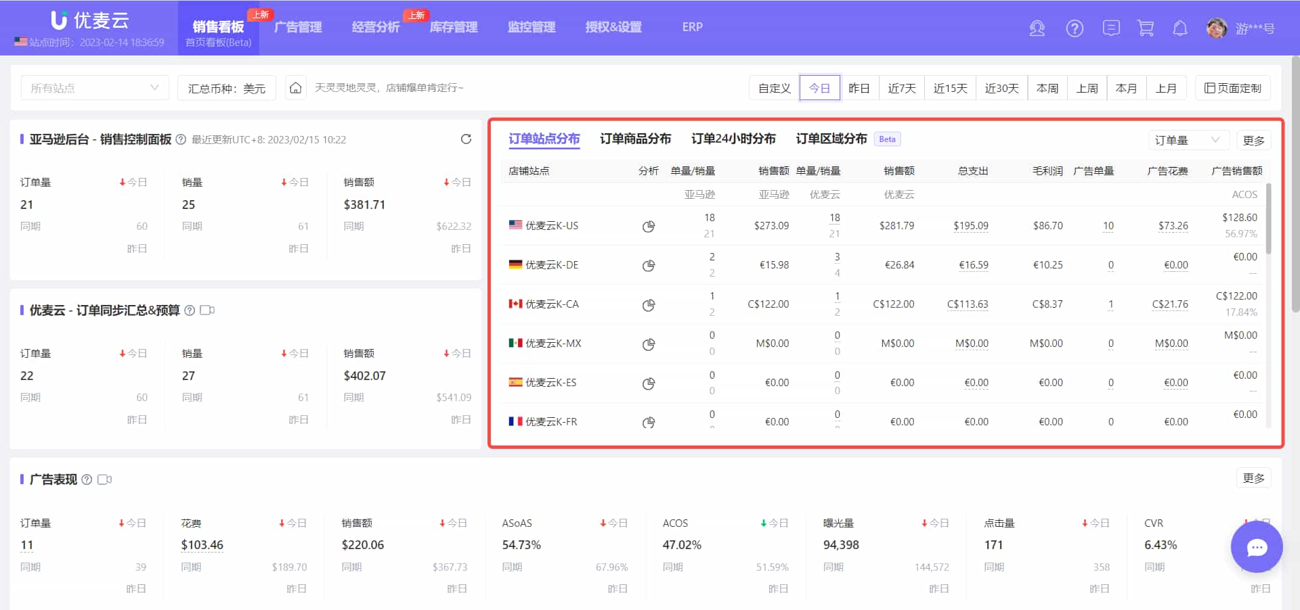Viewport: 1300px width, 610px height.
Task: Click the home icon beside currency
Action: point(295,88)
